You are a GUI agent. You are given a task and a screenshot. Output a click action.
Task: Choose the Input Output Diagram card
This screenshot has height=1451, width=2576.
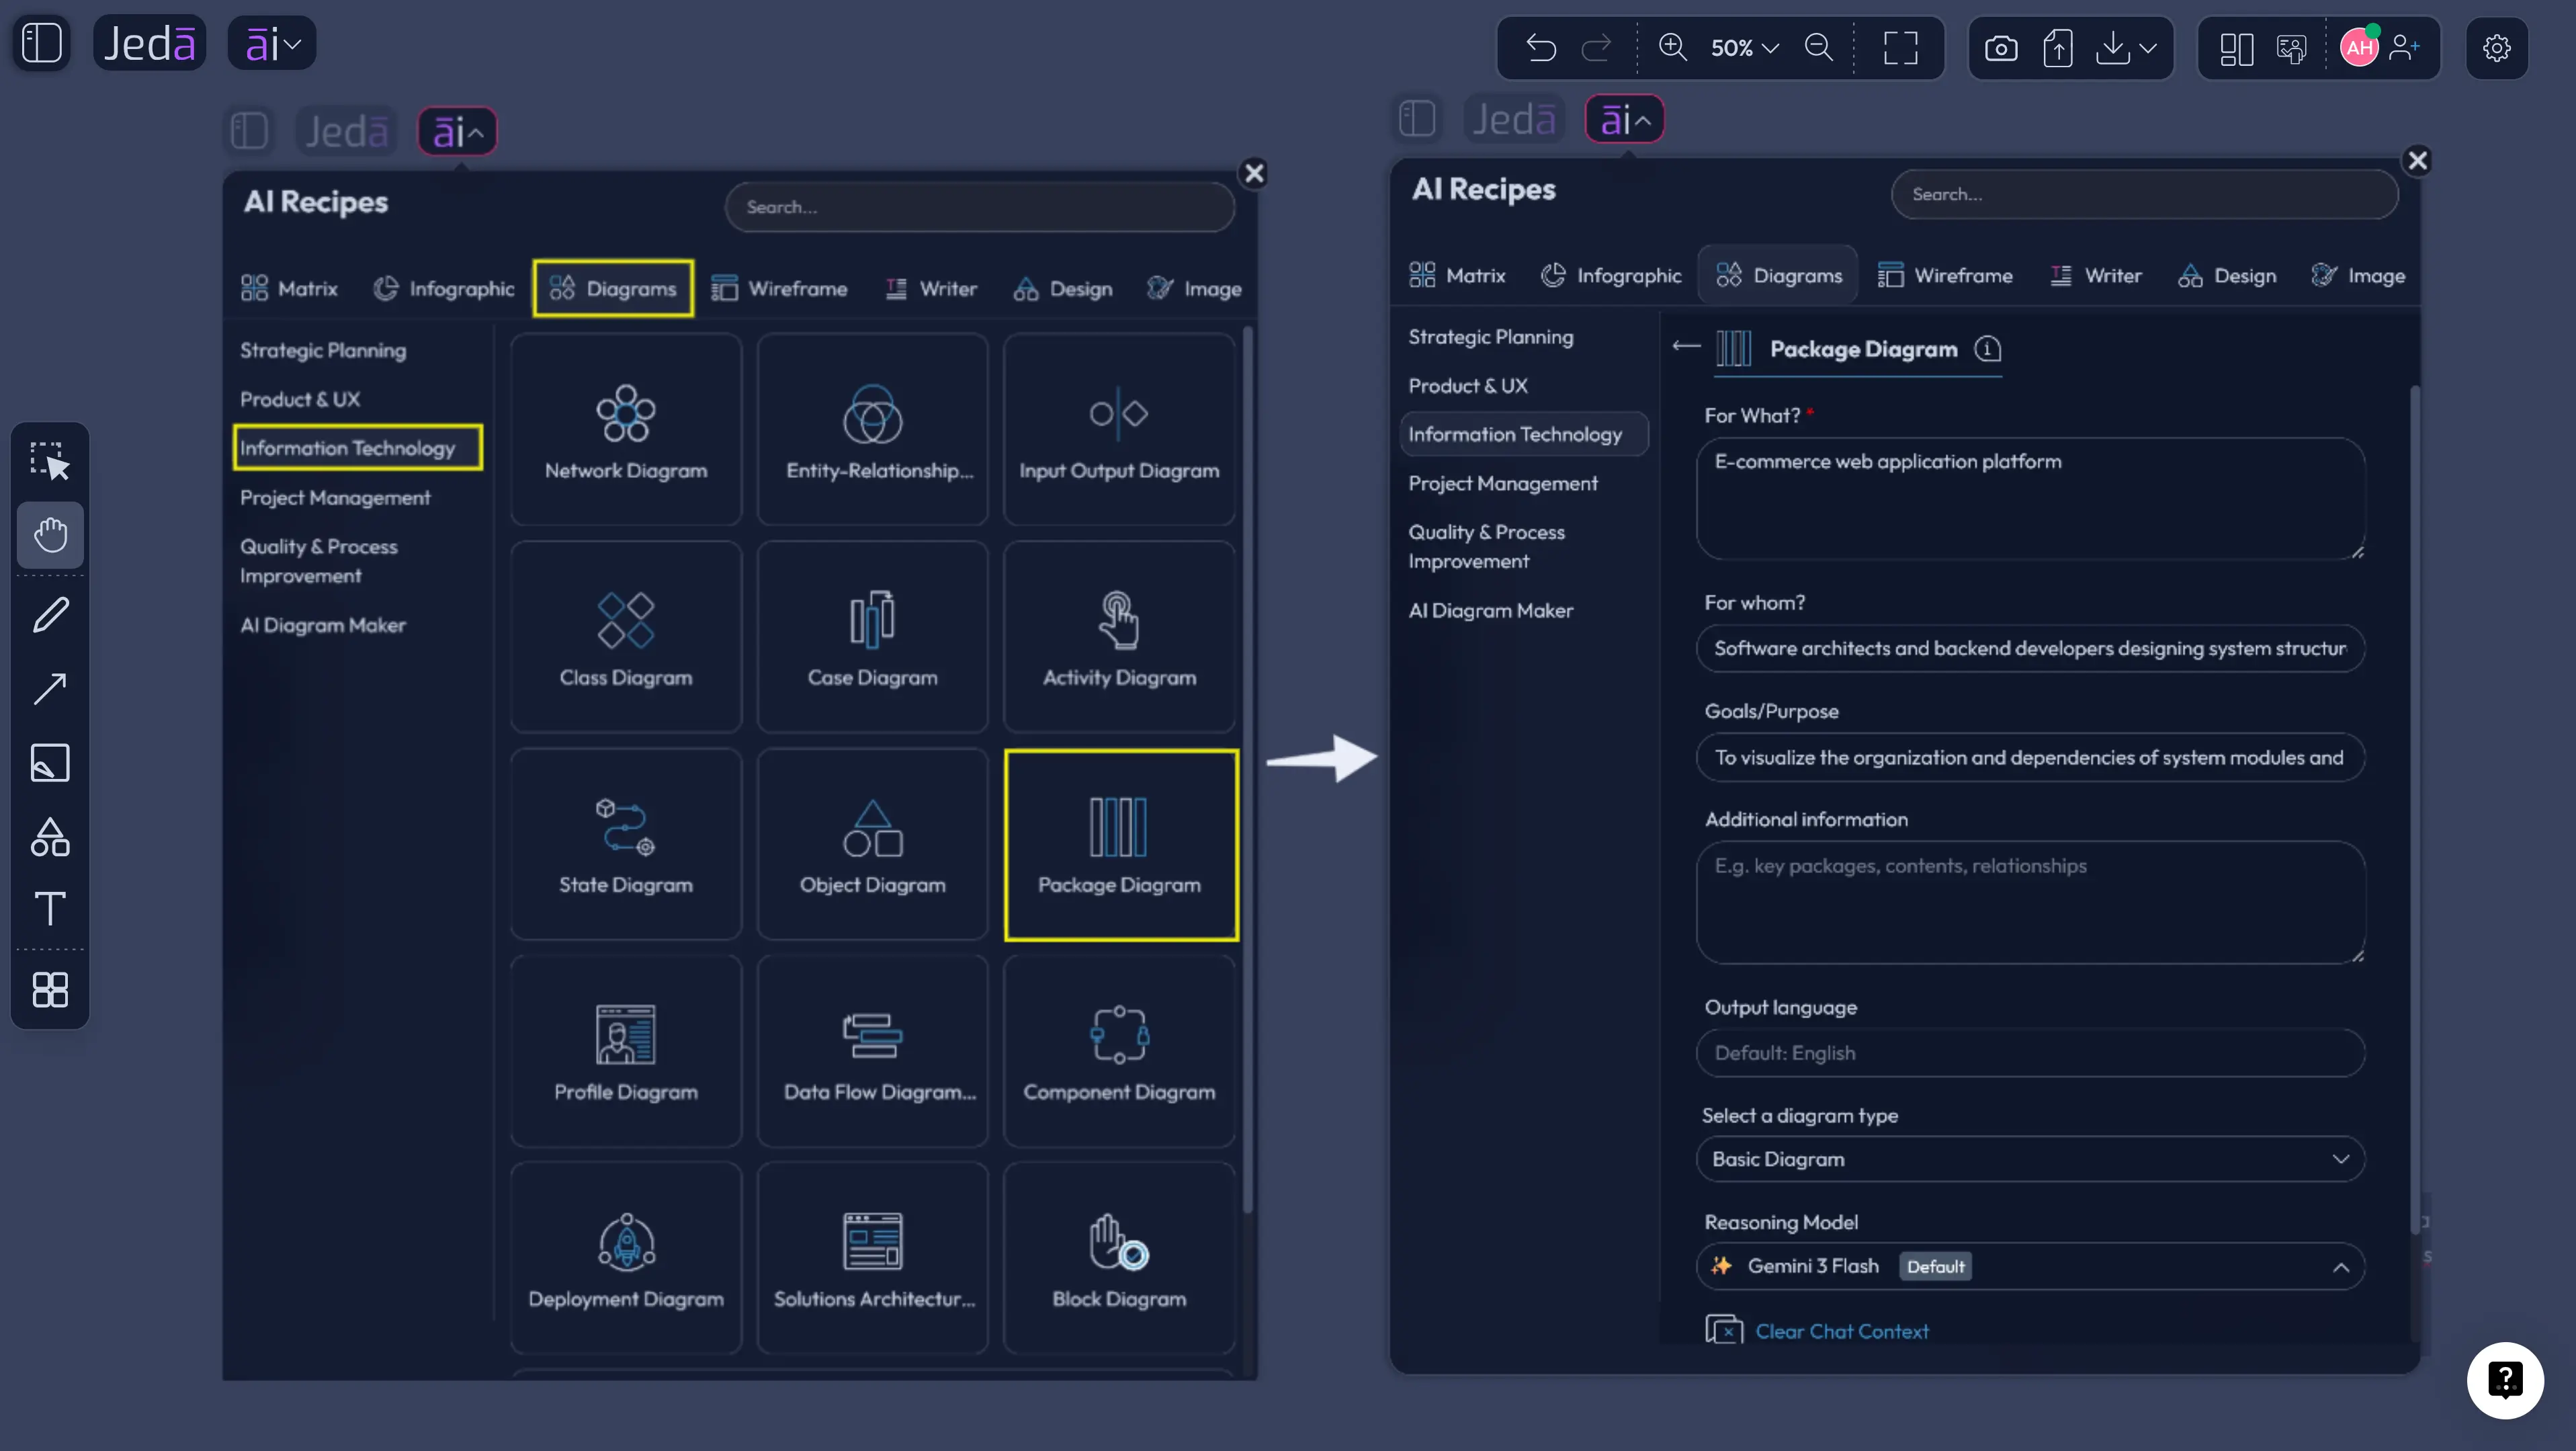(x=1119, y=430)
